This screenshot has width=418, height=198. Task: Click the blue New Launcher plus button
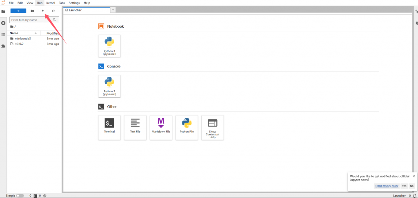point(18,11)
